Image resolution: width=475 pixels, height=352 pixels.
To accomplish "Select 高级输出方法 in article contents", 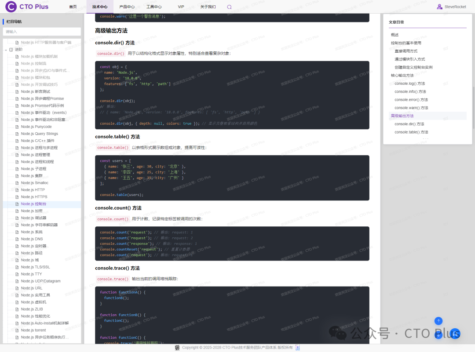I will [402, 116].
